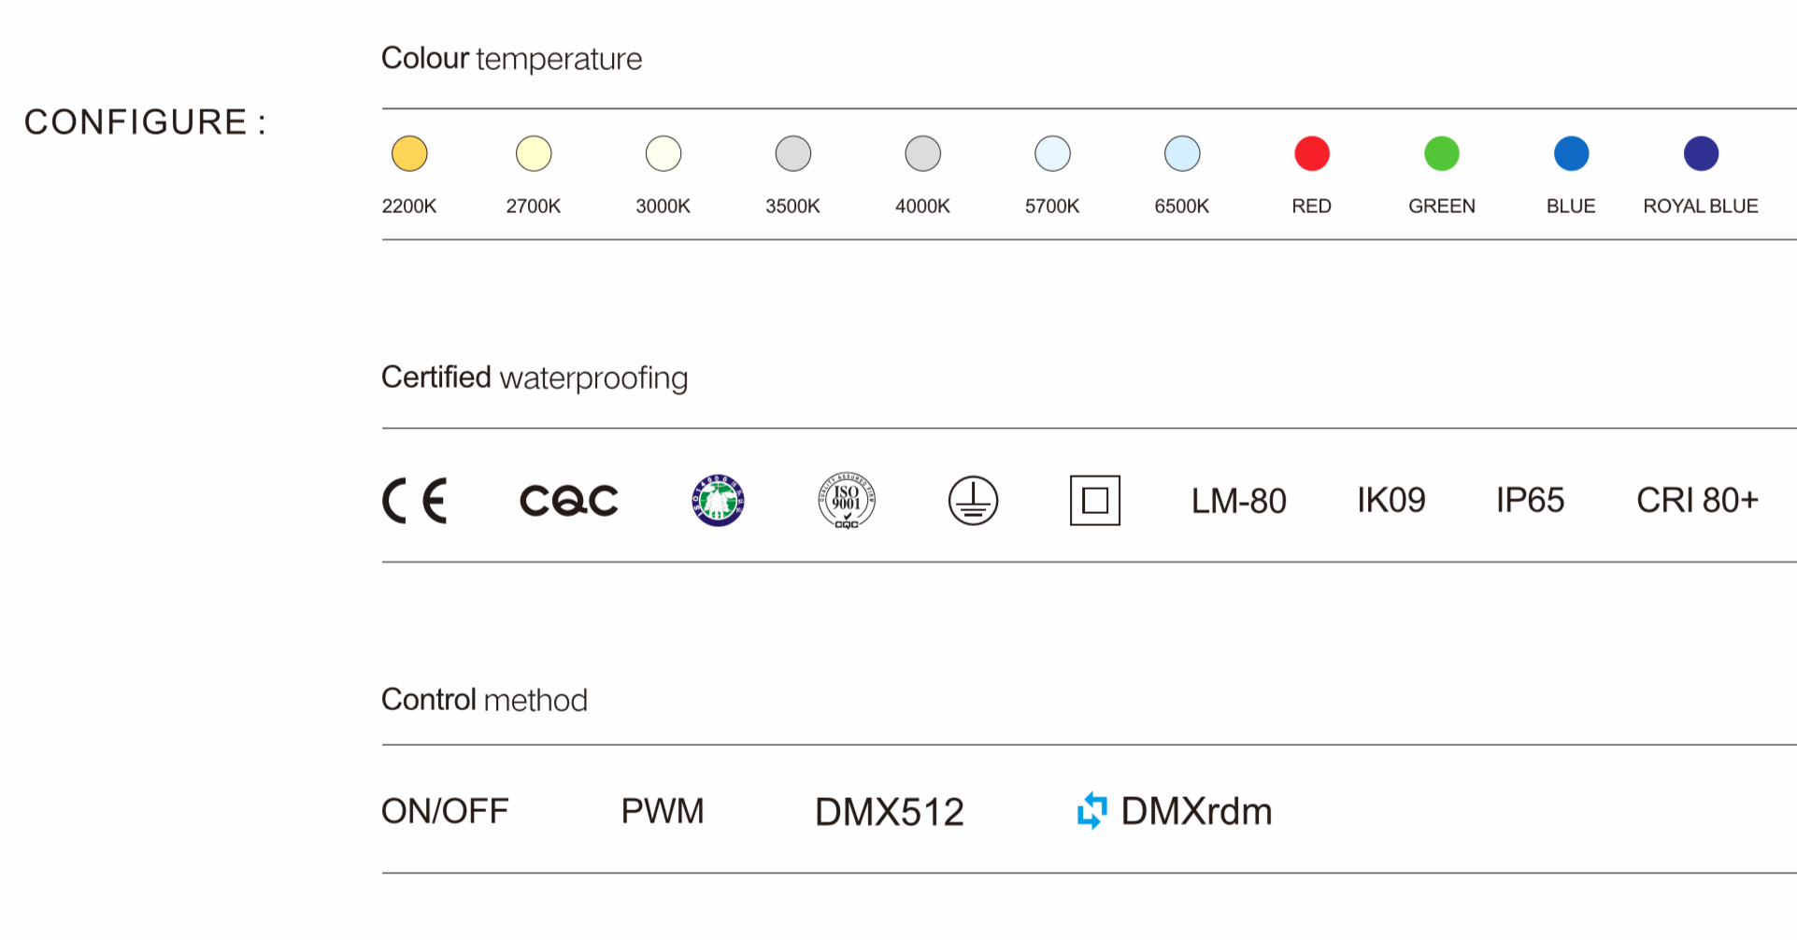This screenshot has width=1797, height=940.
Task: Select the RED colour circle
Action: (1312, 154)
